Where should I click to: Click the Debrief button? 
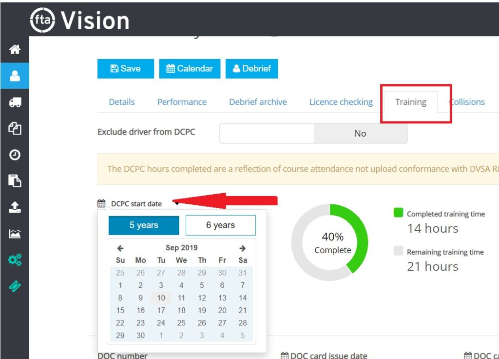pos(252,68)
